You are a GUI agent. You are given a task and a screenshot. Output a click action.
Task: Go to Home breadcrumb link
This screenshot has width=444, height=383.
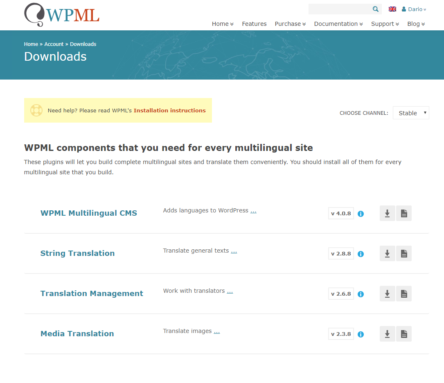click(31, 44)
